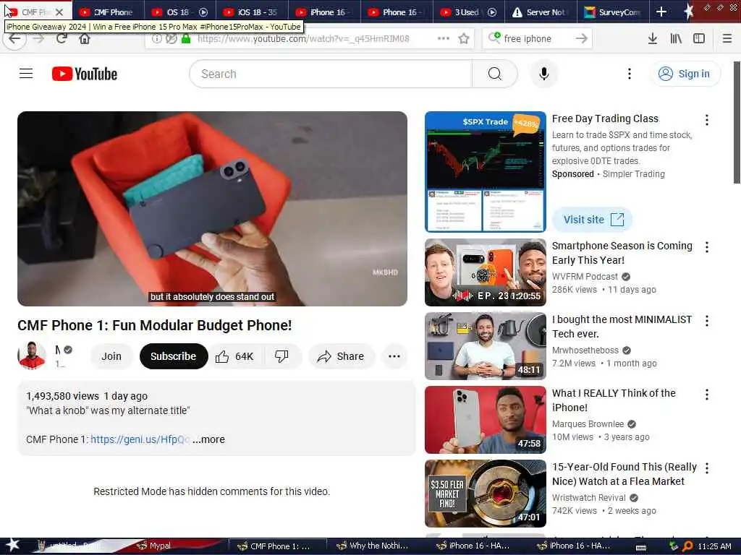Open the start menu star button
The width and height of the screenshot is (741, 555).
[12, 545]
